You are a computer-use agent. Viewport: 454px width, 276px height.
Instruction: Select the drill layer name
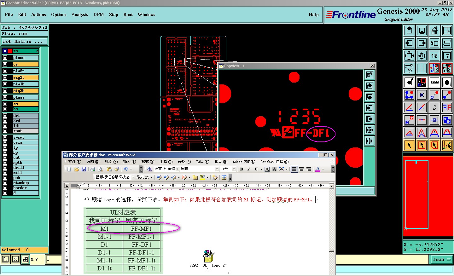point(26,168)
